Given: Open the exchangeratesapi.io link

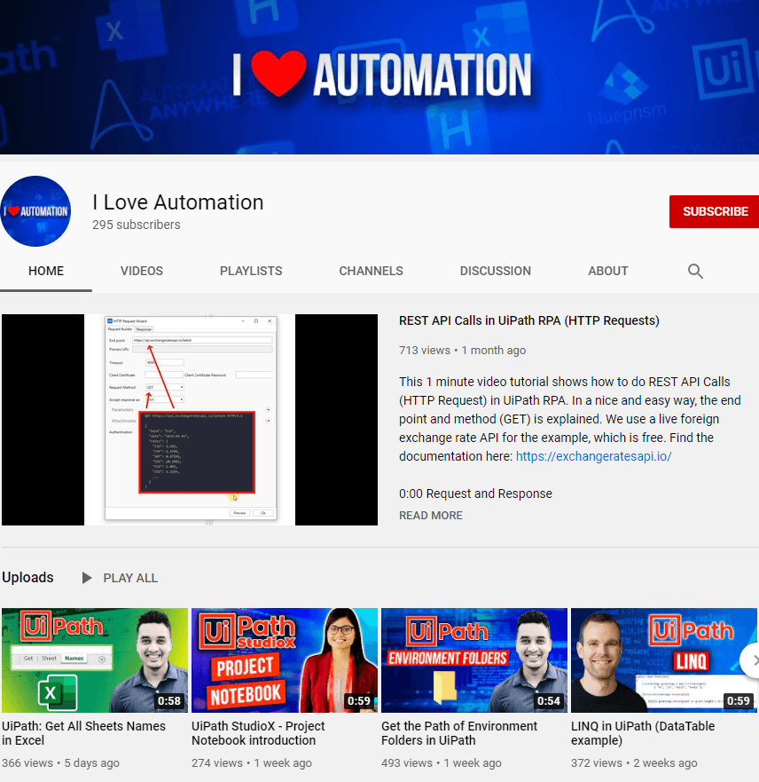Looking at the screenshot, I should pos(594,456).
